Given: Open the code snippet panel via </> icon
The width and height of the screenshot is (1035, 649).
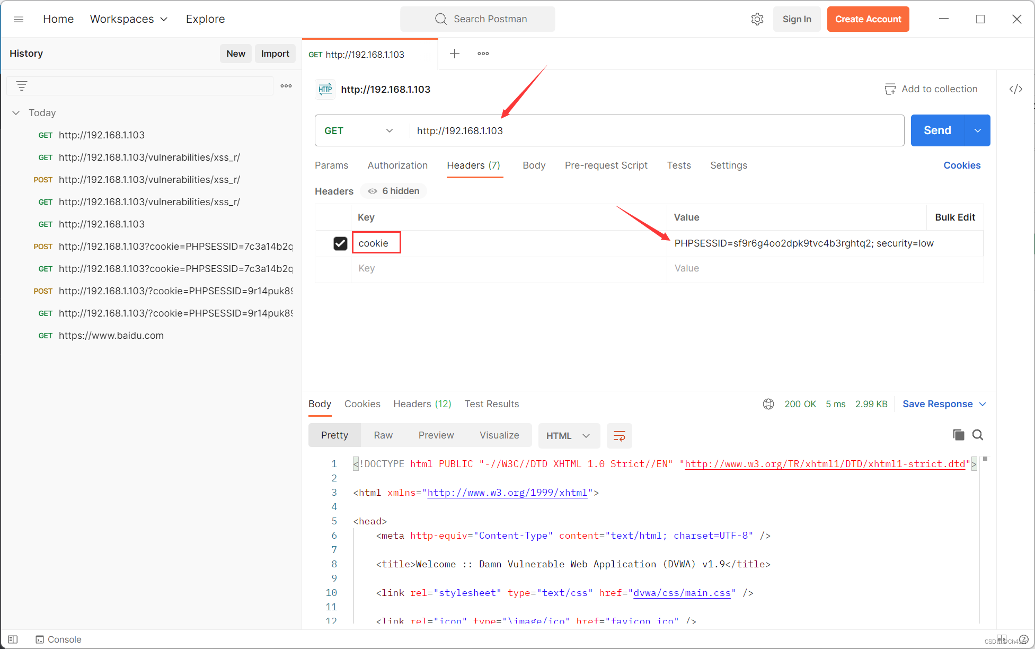Looking at the screenshot, I should 1015,89.
